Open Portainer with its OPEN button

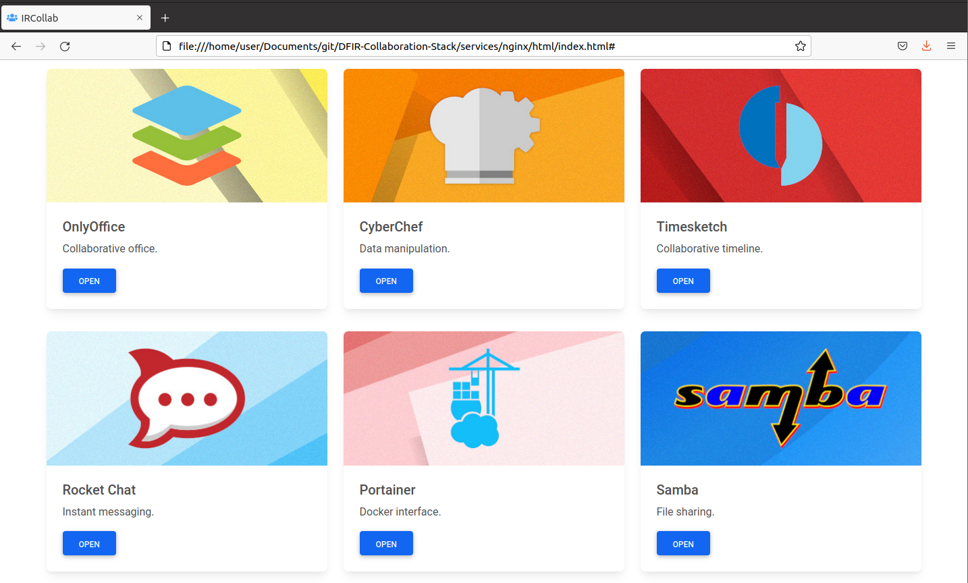tap(386, 544)
